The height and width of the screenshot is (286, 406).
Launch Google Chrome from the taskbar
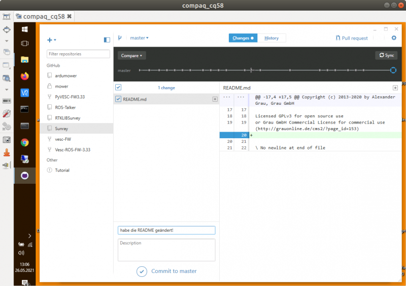tap(24, 142)
